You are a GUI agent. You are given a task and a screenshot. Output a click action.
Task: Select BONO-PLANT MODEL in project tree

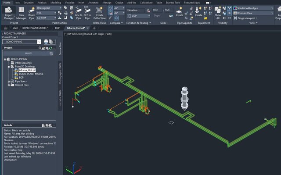pos(31,74)
